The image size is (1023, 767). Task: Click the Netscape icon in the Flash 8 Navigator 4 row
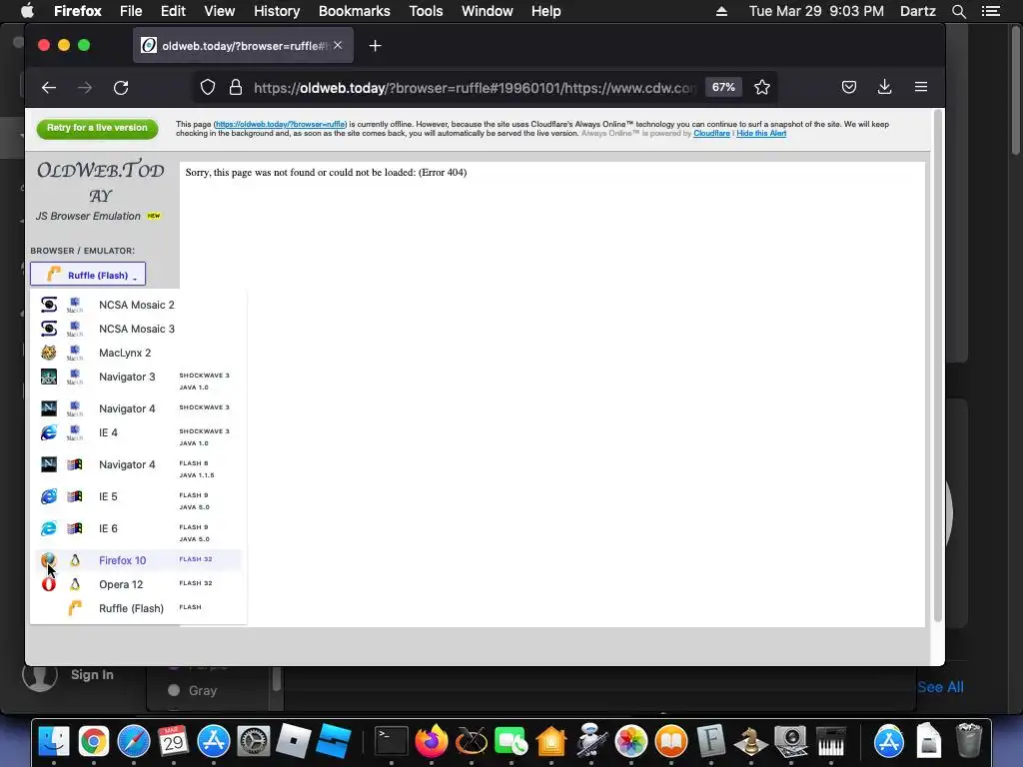click(x=49, y=464)
